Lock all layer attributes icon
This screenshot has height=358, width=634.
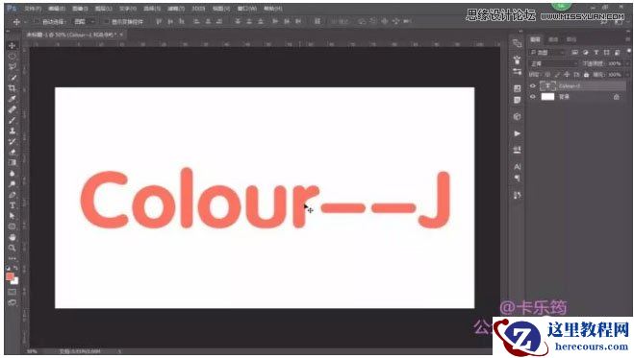click(x=586, y=75)
